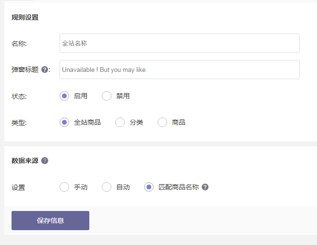Image resolution: width=317 pixels, height=245 pixels.
Task: Select the 匹配商品名称 radio option
Action: pos(149,187)
